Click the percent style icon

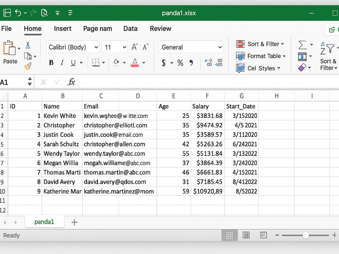[x=180, y=63]
